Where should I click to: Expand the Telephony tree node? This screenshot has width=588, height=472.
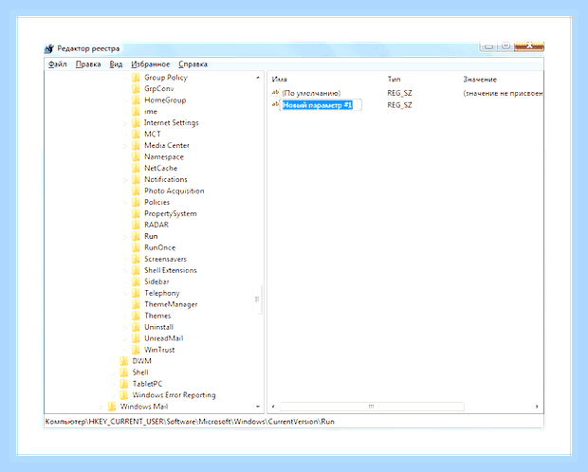coord(125,294)
